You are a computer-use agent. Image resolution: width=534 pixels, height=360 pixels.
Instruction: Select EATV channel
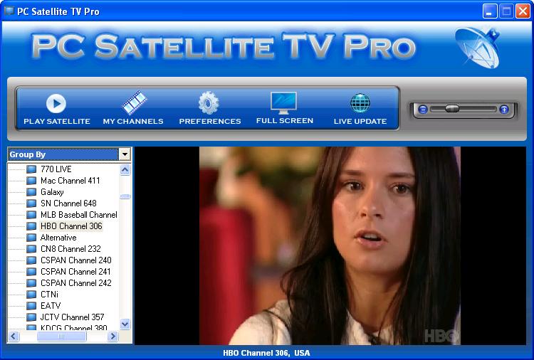51,305
